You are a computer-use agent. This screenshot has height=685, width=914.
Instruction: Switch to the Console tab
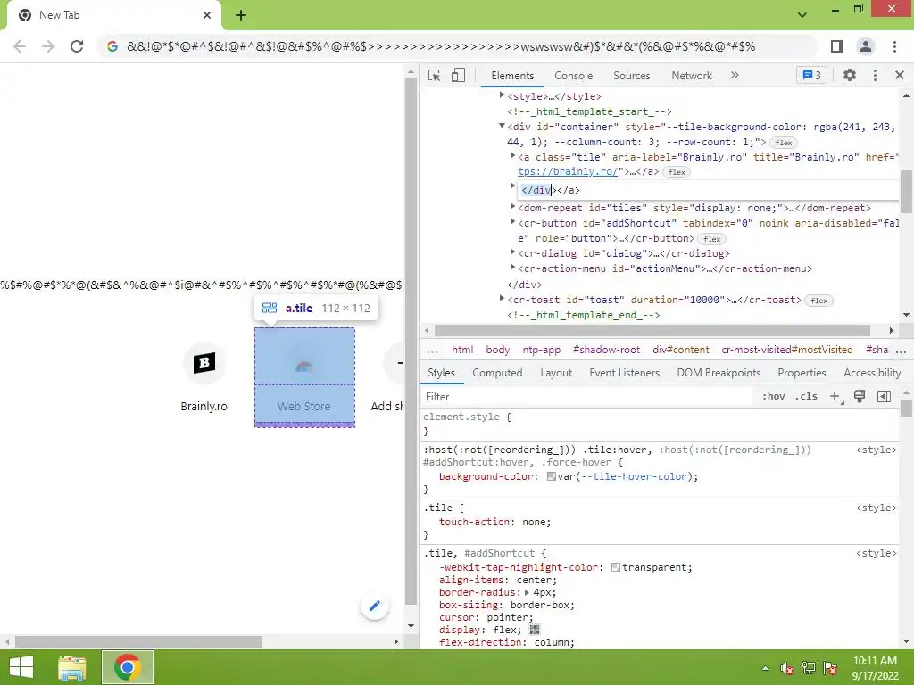(573, 76)
